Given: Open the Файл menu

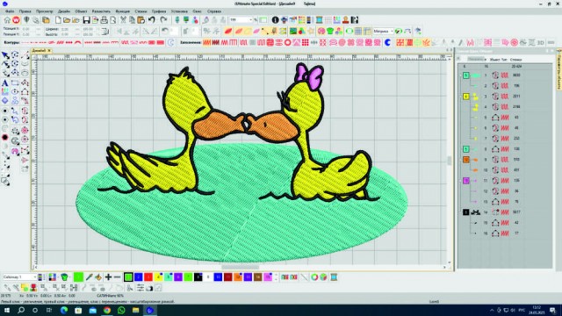Looking at the screenshot, I should [x=10, y=11].
